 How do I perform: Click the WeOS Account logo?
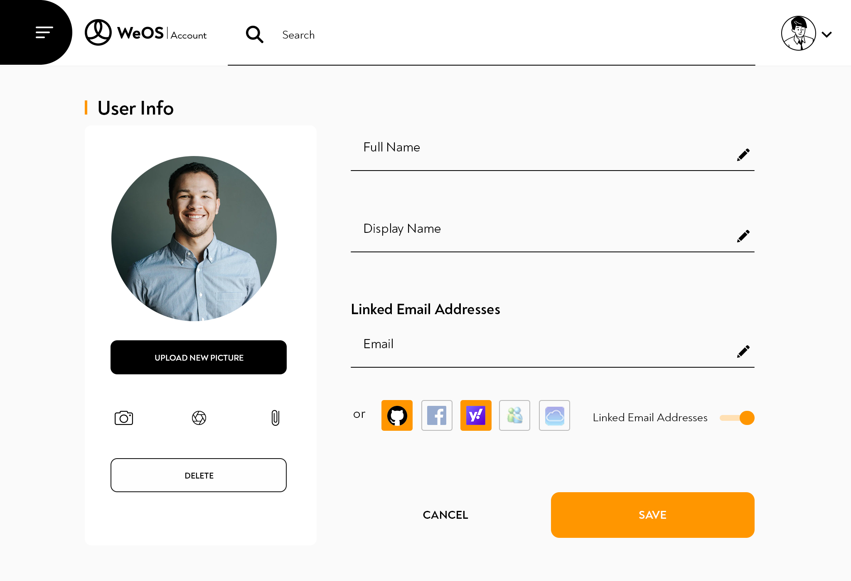(145, 33)
